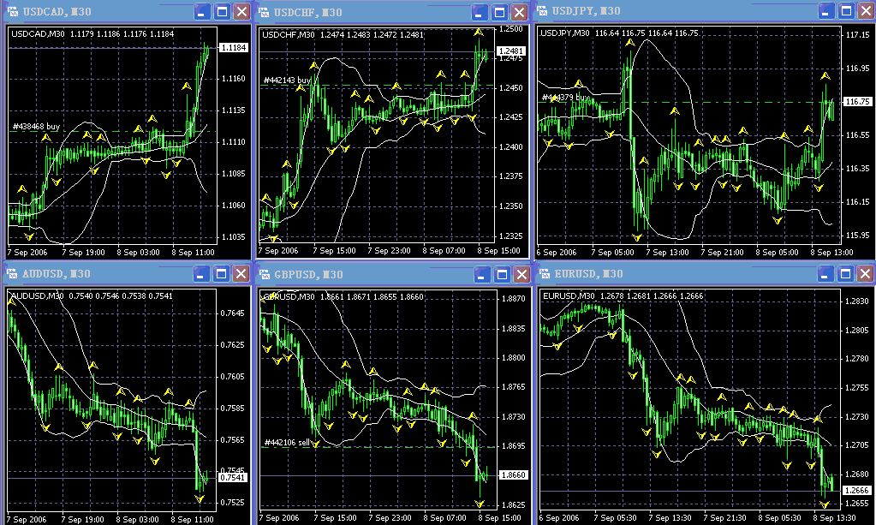This screenshot has width=876, height=525.
Task: Click the chart icon in GBPUSD title bar
Action: tap(263, 274)
